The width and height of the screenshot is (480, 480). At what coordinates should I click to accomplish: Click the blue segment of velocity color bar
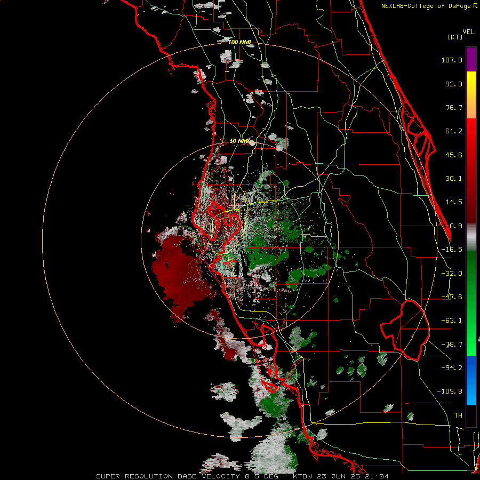coord(471,380)
